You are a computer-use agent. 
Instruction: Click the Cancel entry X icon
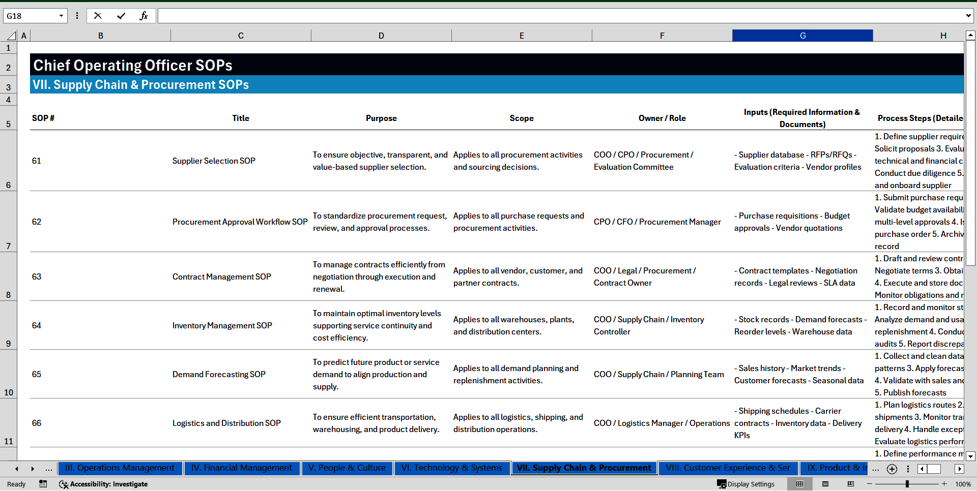98,16
